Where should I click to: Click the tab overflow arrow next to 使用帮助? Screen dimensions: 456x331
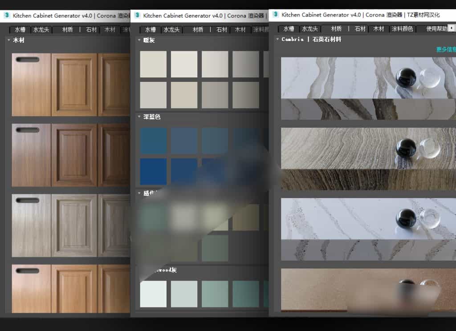coord(452,28)
